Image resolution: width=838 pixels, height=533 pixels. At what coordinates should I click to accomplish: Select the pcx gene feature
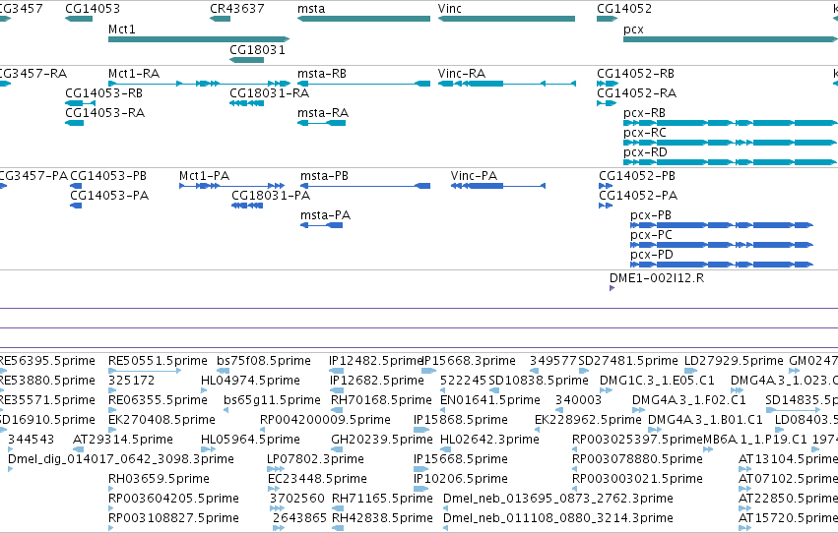tap(730, 39)
